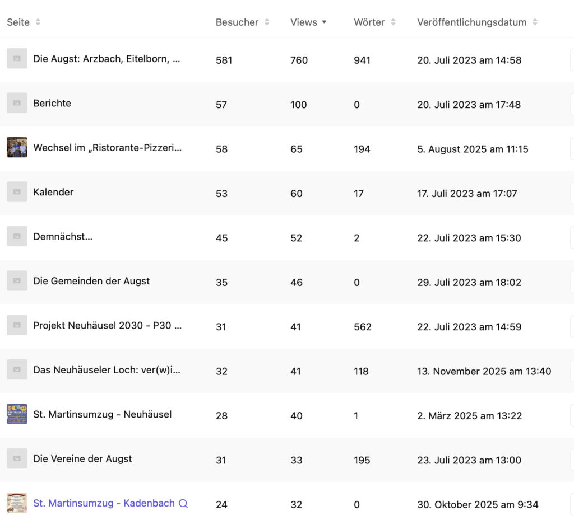This screenshot has height=525, width=574.
Task: Open the St. Martinsumzug - Kadenbach page link
Action: point(104,504)
